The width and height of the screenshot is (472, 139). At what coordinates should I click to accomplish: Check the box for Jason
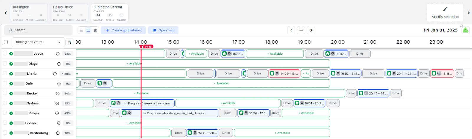(x=5, y=53)
